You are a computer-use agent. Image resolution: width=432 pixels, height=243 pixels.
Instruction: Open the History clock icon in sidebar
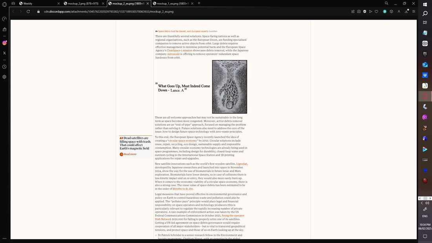4,67
